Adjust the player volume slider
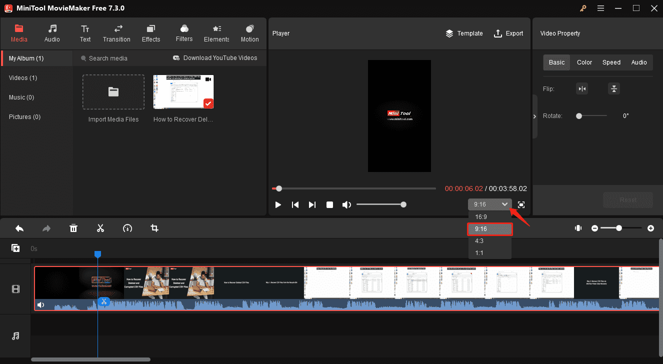Viewport: 663px width, 364px height. [381, 204]
